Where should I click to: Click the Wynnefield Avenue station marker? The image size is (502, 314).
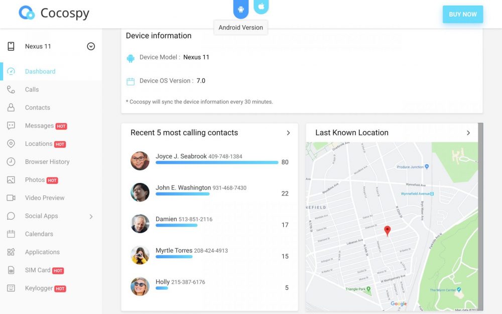[432, 193]
